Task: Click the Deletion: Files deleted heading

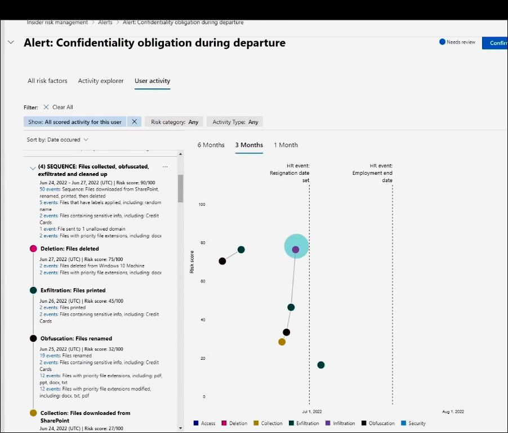Action: (x=70, y=249)
